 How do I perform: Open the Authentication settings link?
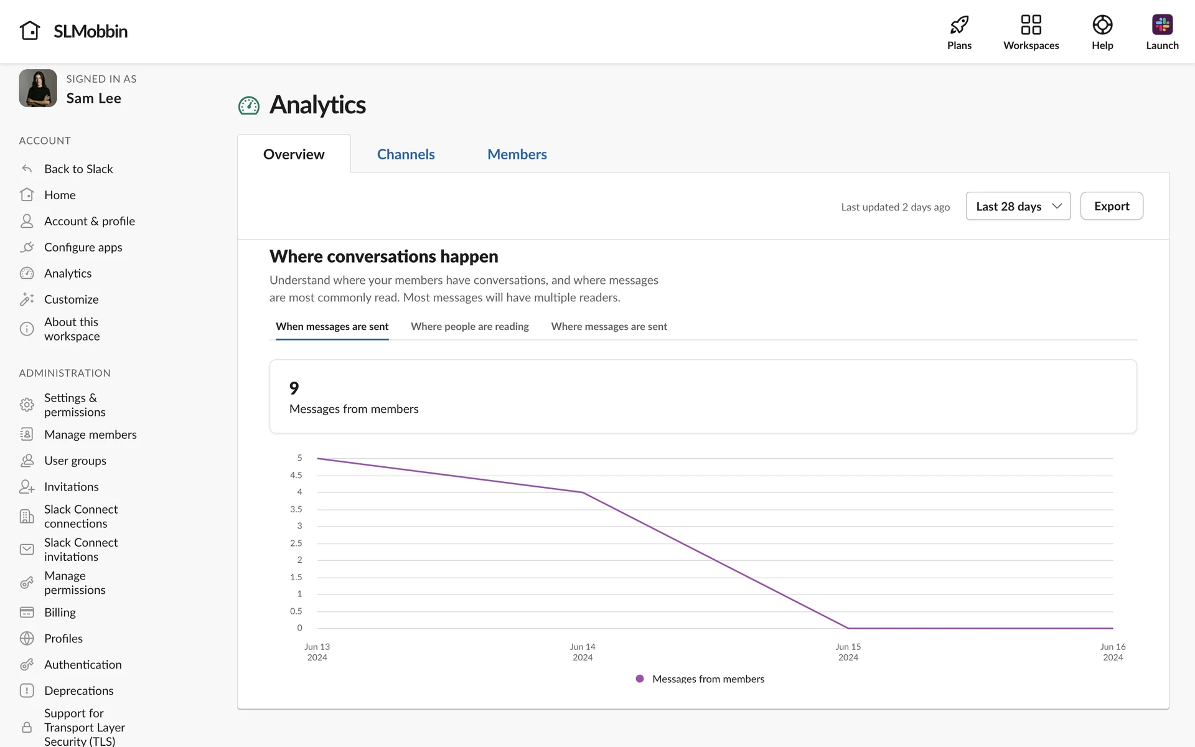(83, 665)
